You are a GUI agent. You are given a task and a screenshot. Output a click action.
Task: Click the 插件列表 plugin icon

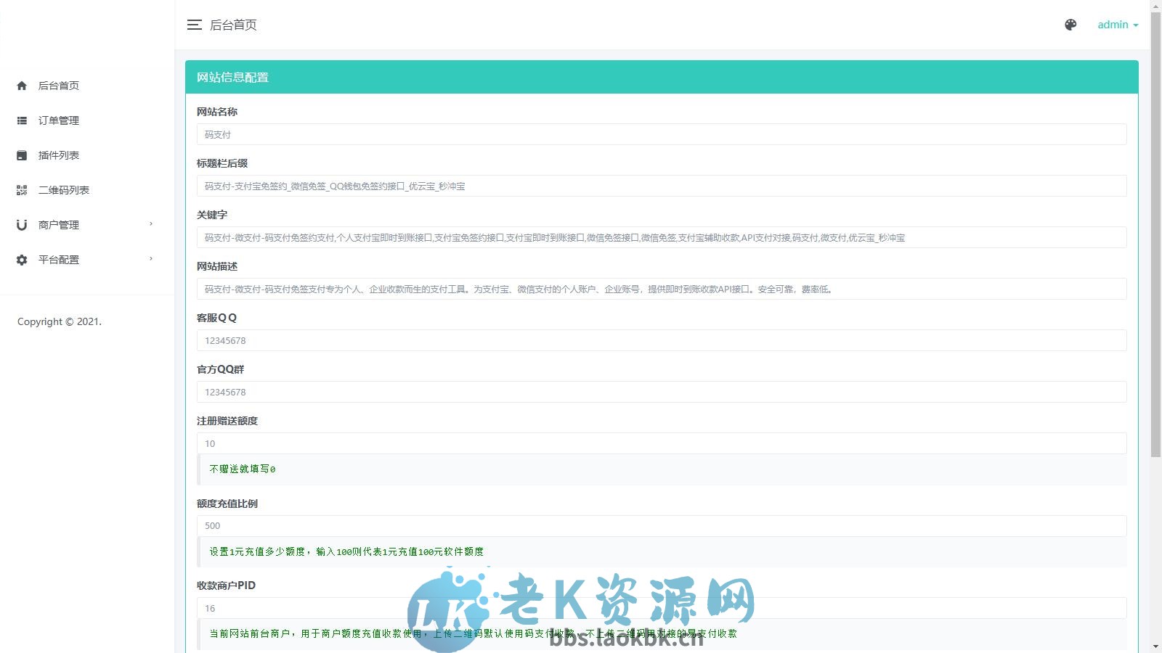(22, 155)
